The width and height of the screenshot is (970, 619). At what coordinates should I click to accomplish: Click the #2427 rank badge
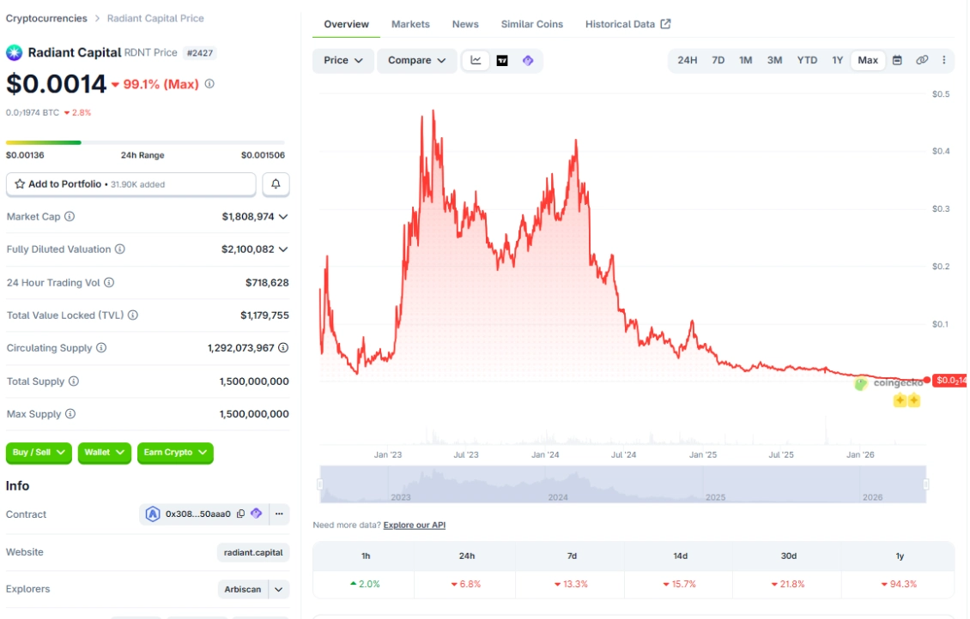point(200,53)
